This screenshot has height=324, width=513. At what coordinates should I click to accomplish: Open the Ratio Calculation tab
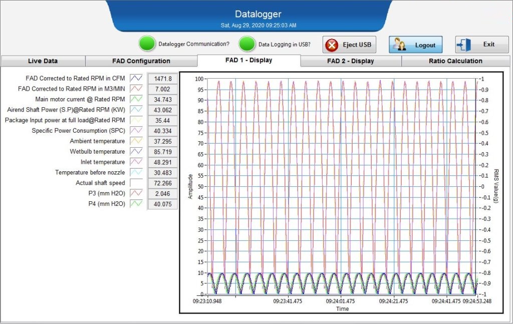coord(455,61)
